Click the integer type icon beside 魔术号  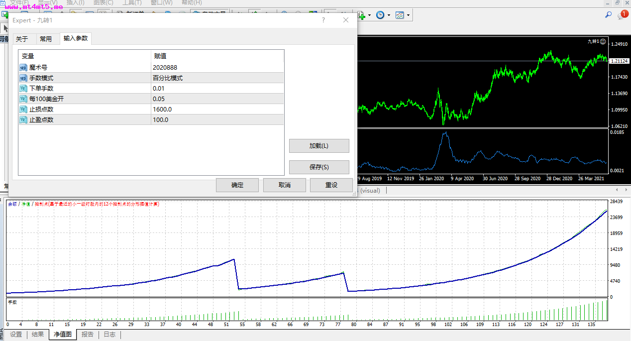coord(23,67)
